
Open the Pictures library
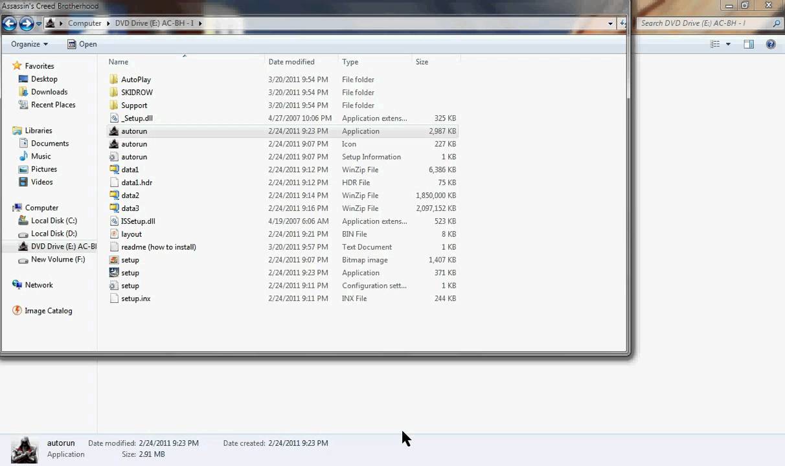coord(44,170)
